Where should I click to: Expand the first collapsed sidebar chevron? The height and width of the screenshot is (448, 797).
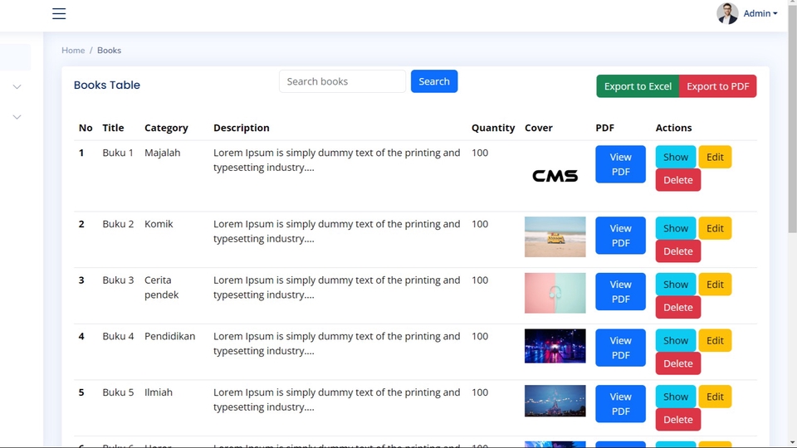click(x=17, y=87)
